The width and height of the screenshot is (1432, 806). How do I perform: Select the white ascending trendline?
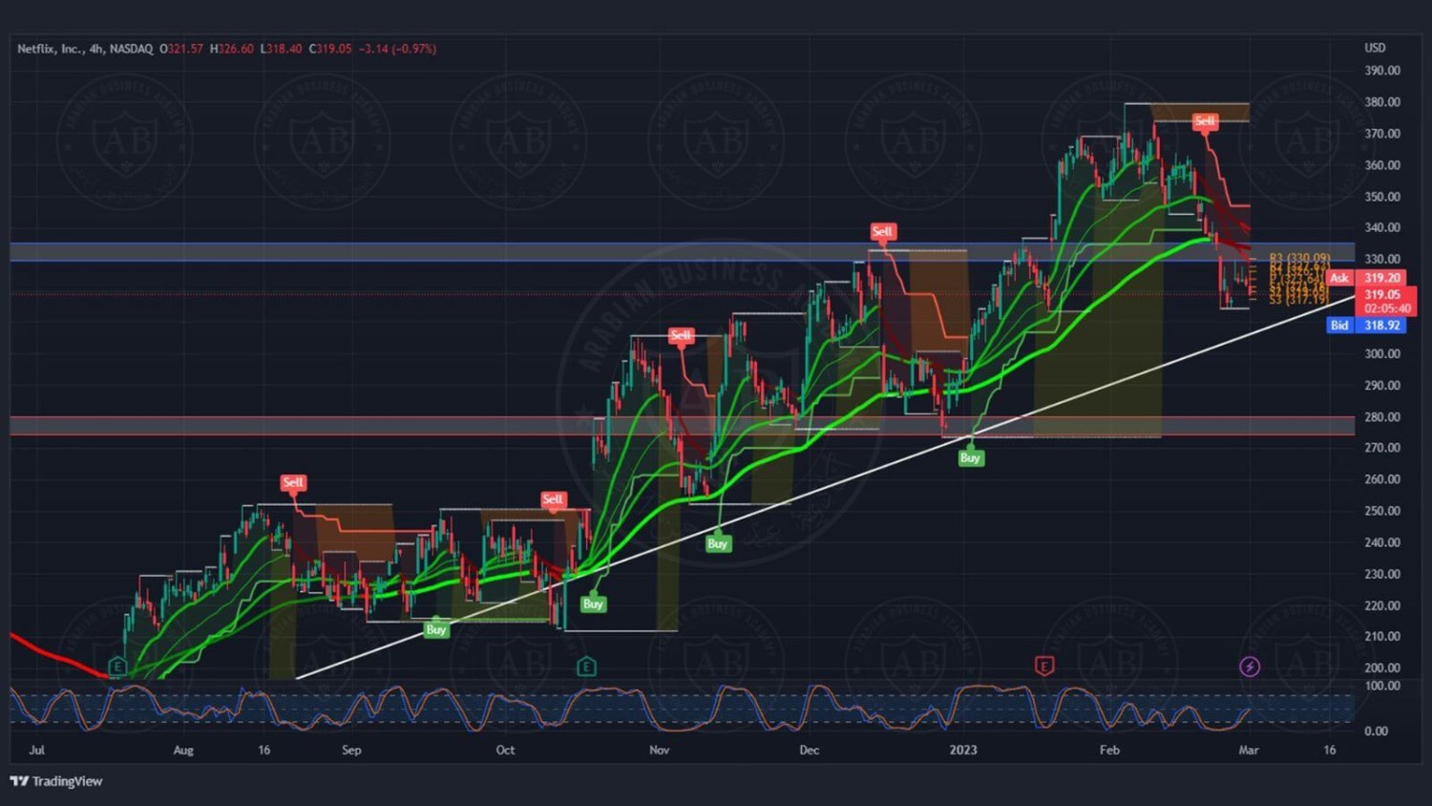[x=827, y=487]
